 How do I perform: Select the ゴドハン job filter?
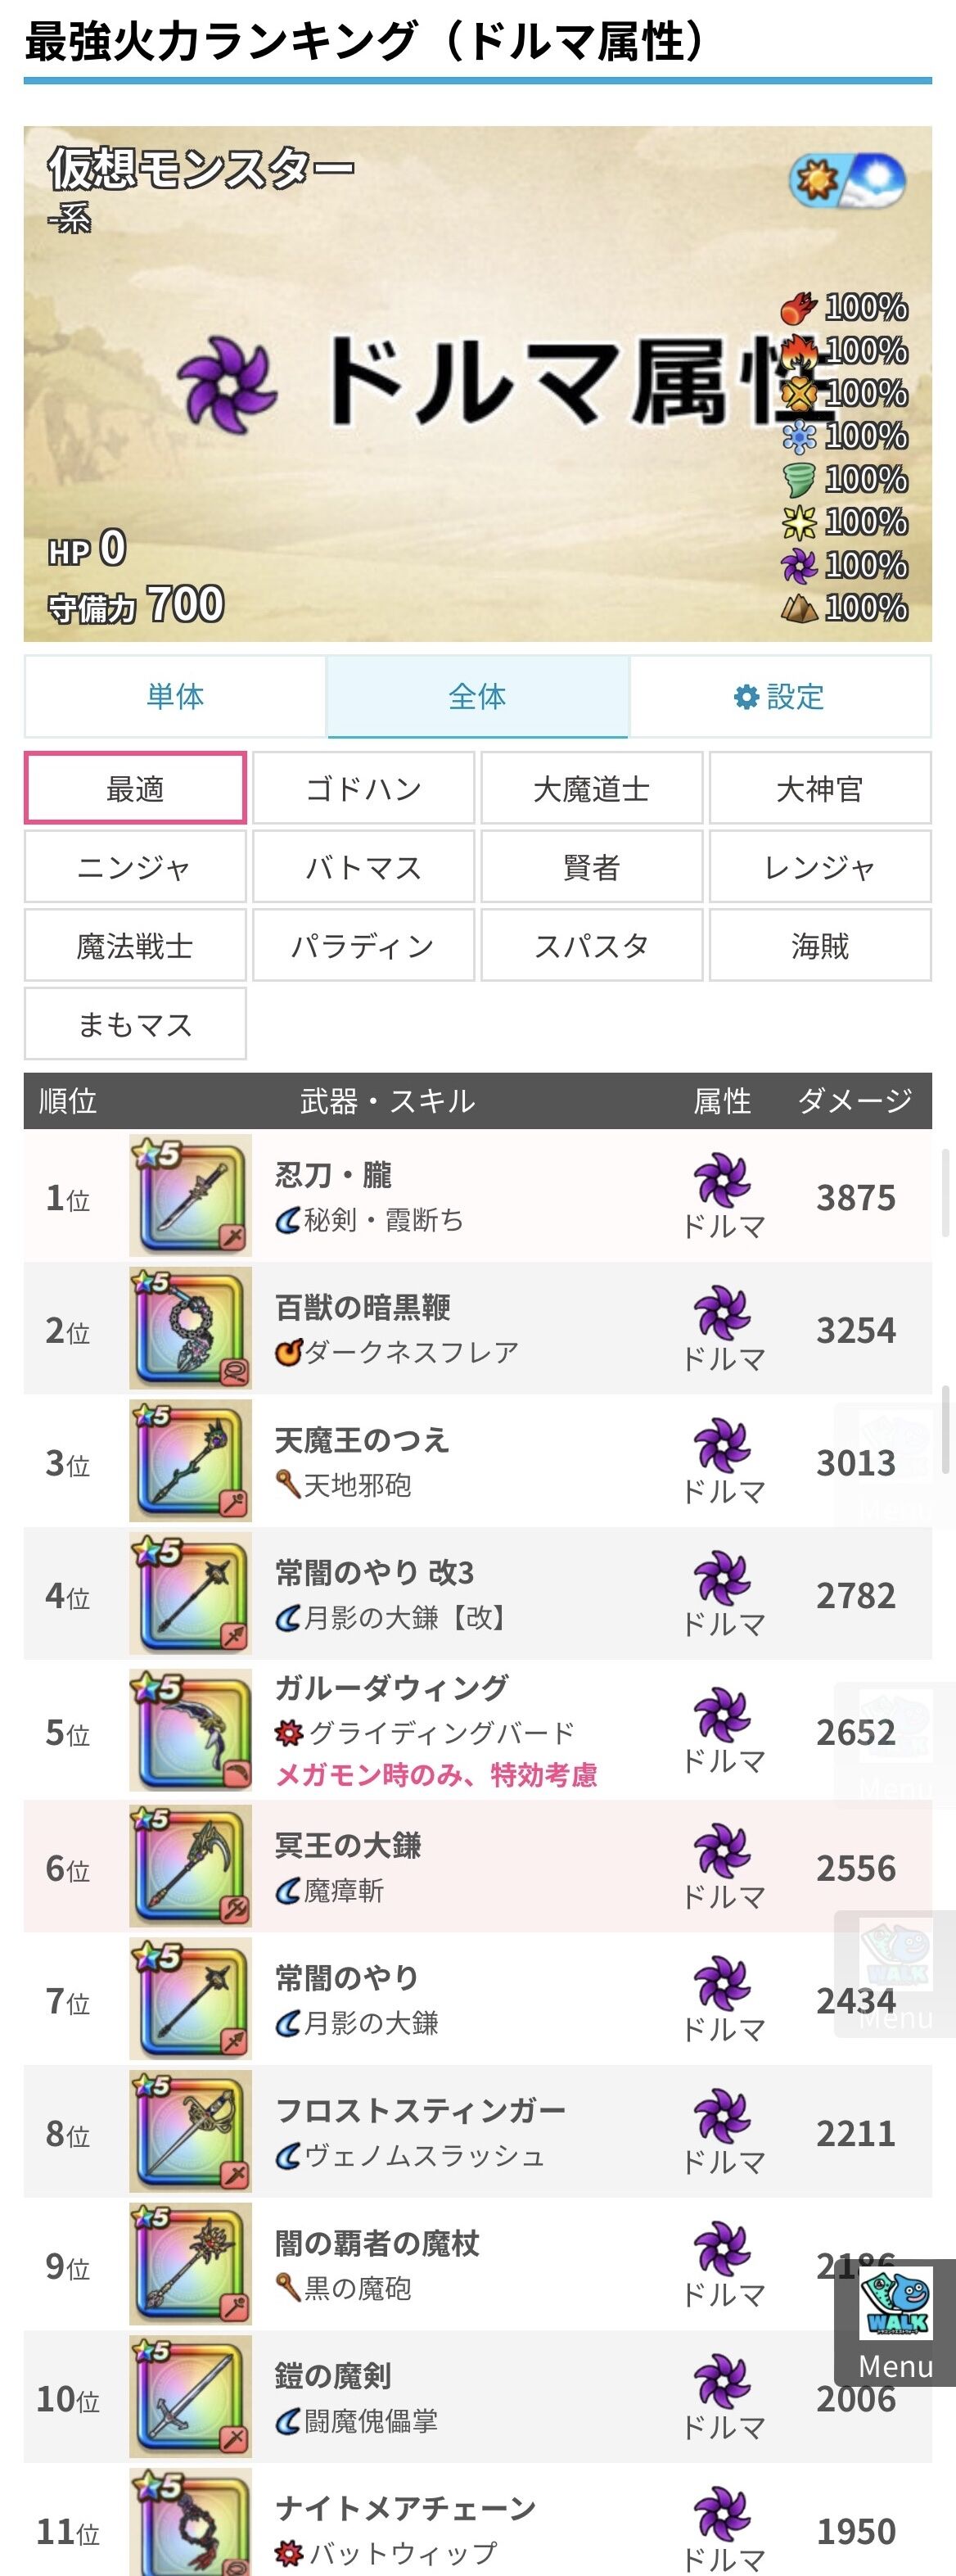[x=363, y=789]
